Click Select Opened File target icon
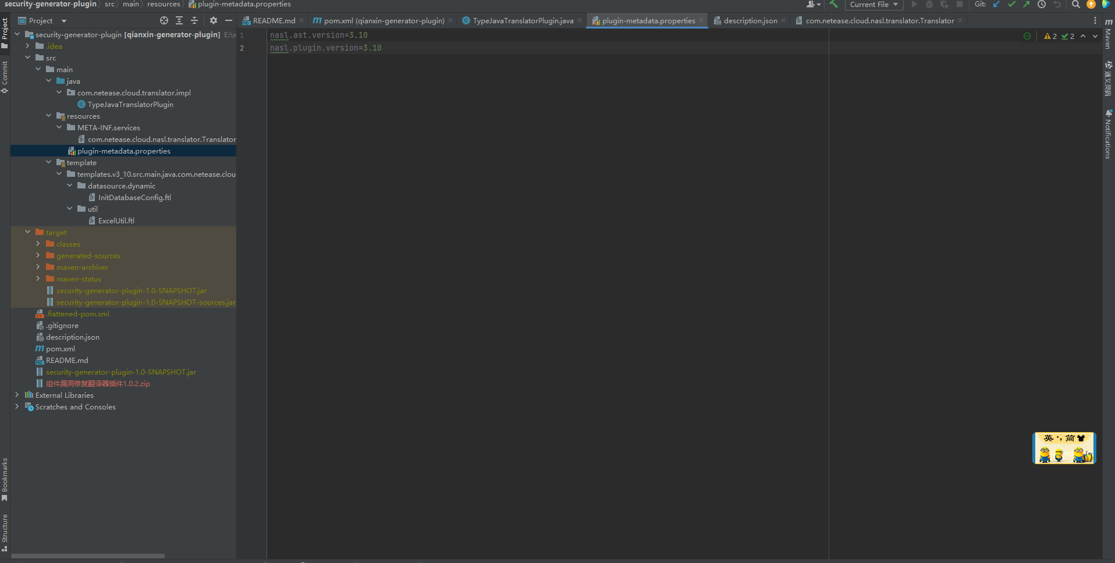Viewport: 1115px width, 563px height. (164, 20)
